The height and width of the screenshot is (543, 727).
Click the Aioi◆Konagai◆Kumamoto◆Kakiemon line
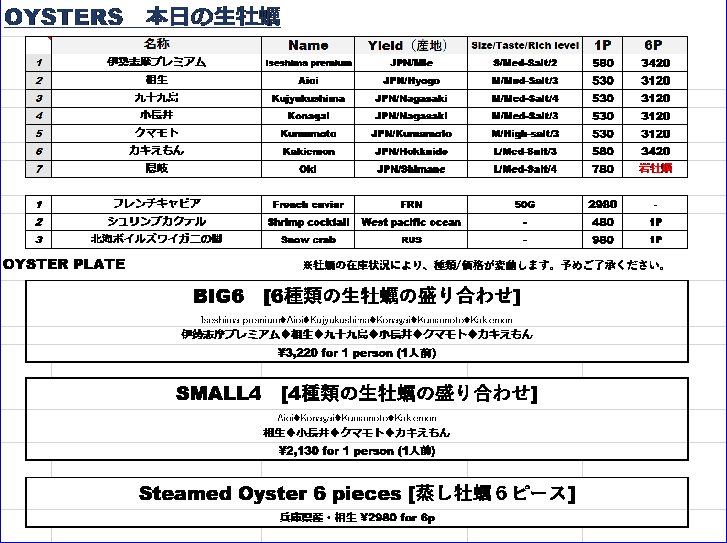point(357,418)
